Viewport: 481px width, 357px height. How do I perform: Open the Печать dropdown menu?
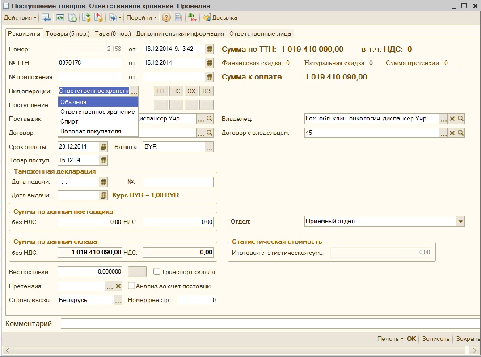(x=390, y=339)
